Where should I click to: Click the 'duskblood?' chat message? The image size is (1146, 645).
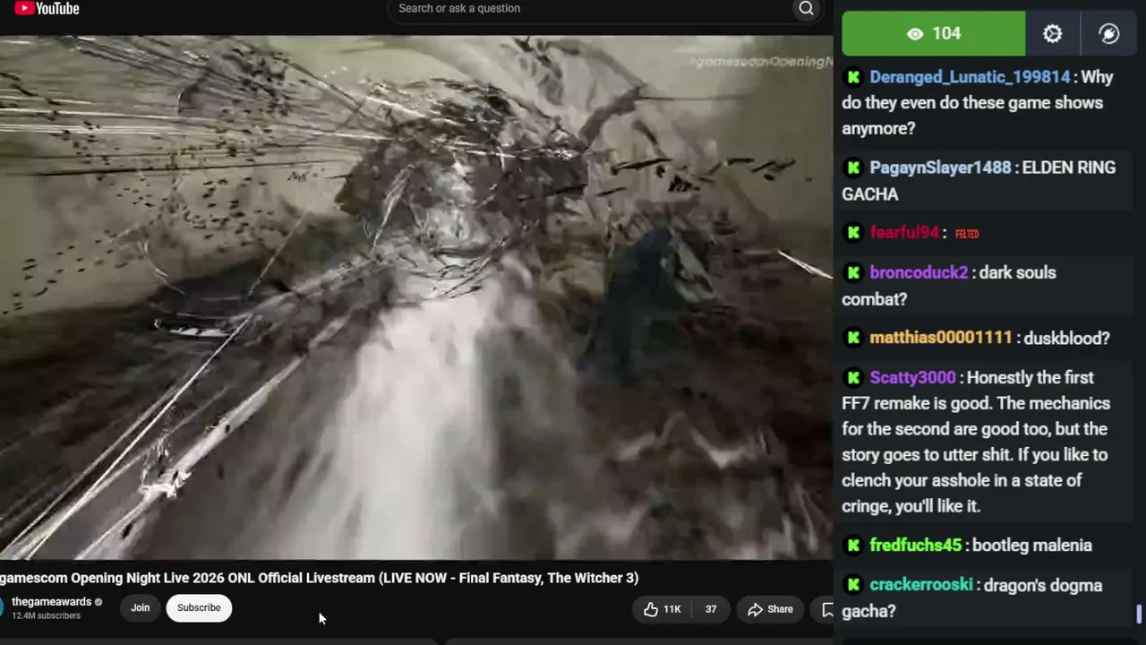pos(1066,338)
